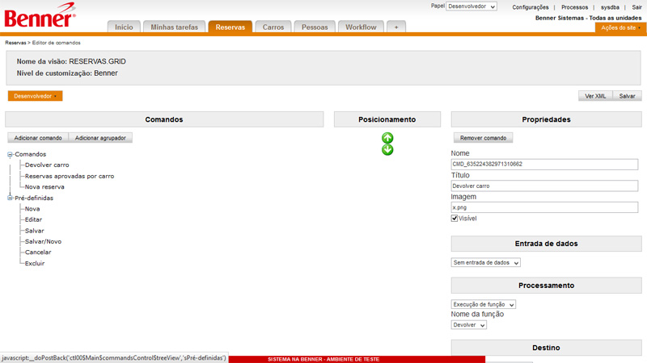Click Remover comando button

click(482, 138)
